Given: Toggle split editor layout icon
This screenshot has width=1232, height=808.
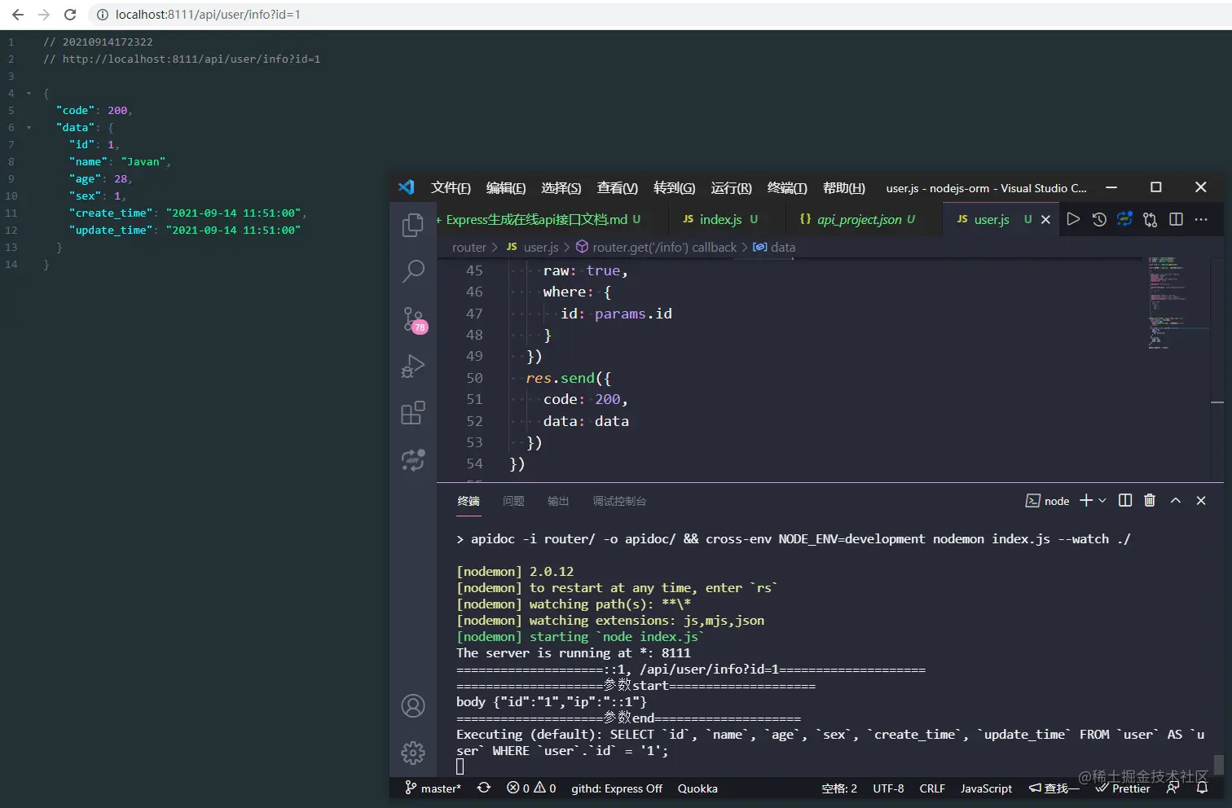Looking at the screenshot, I should tap(1175, 218).
